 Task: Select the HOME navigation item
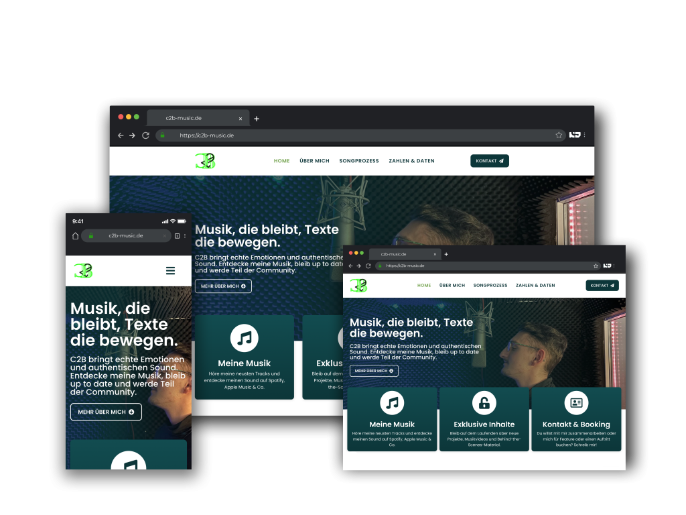click(x=424, y=285)
